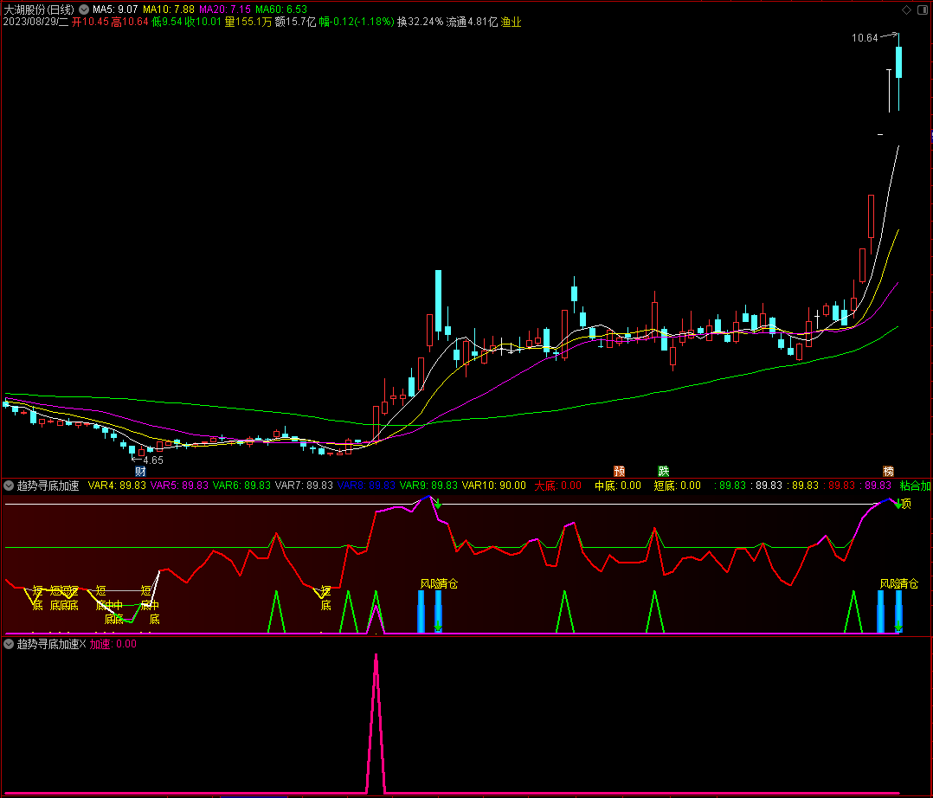Click the 4.65 low price annotation
The width and height of the screenshot is (933, 798).
(x=153, y=460)
